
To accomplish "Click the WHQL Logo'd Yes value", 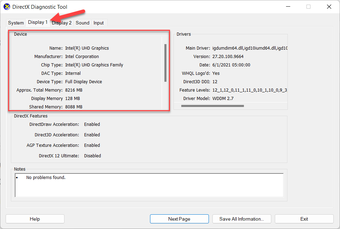I will click(216, 73).
